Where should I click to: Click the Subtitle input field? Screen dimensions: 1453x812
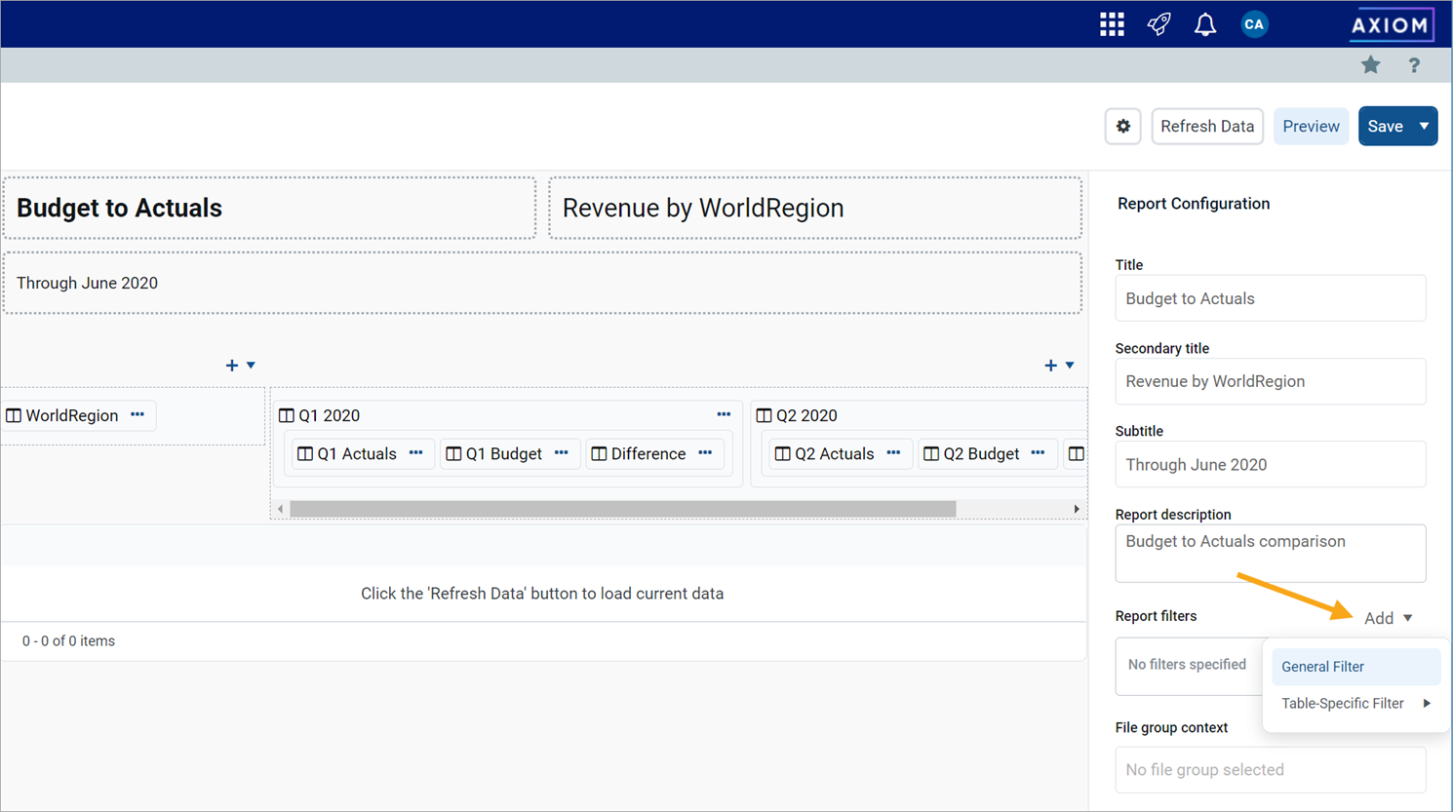1270,464
